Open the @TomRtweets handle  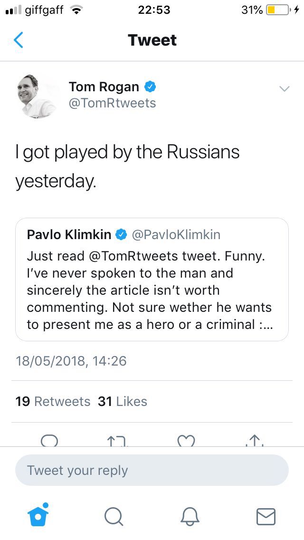pyautogui.click(x=112, y=103)
